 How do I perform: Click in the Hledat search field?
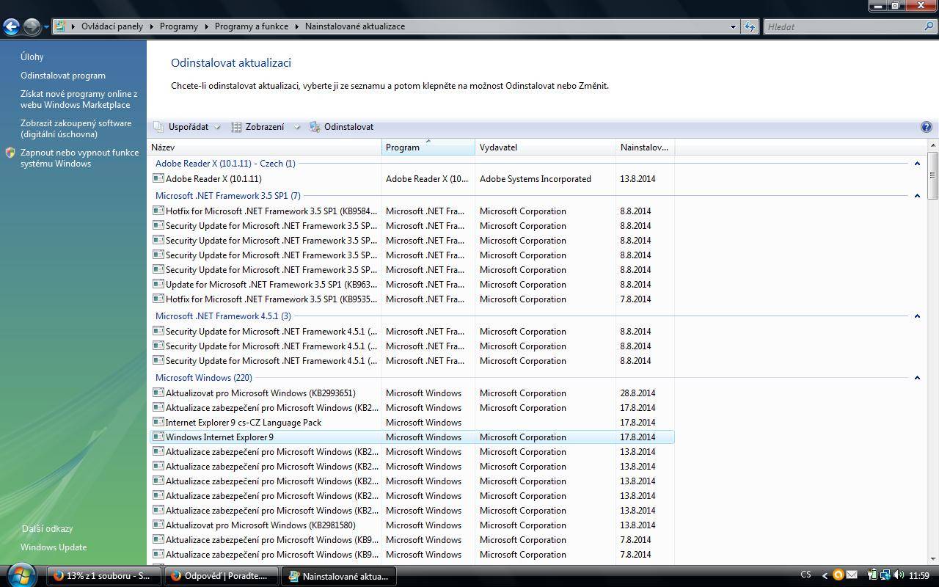tap(844, 26)
